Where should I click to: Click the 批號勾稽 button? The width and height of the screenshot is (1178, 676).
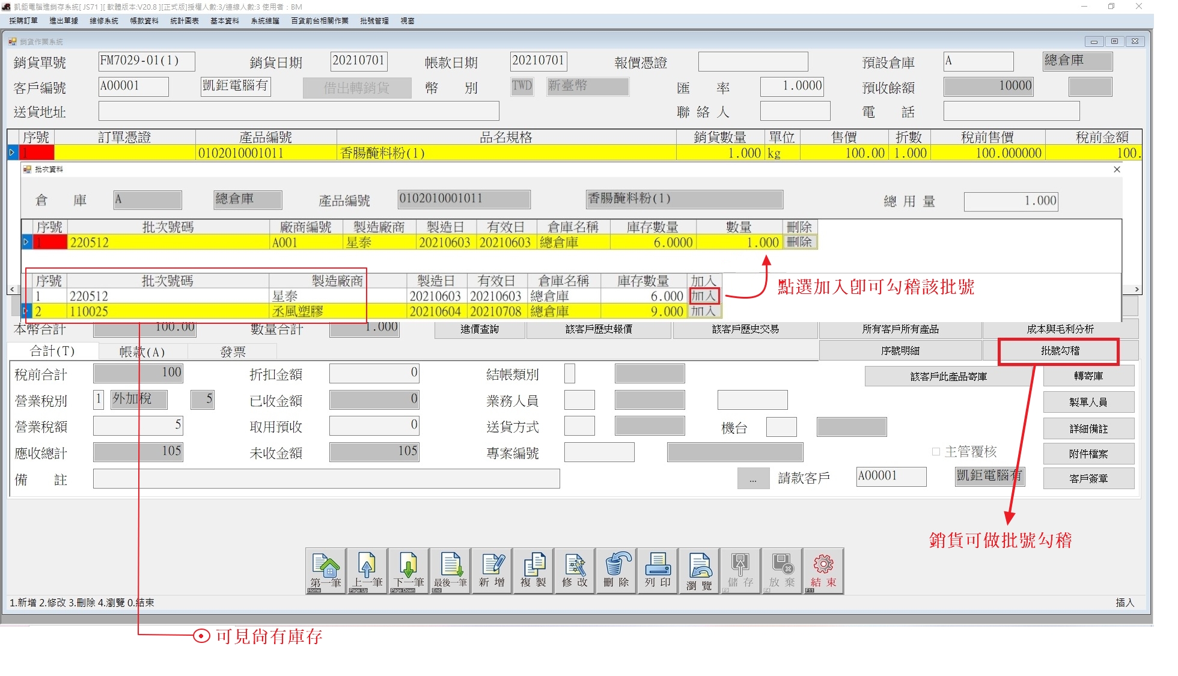coord(1060,350)
